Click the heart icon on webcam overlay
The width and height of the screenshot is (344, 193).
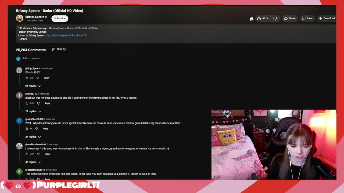[x=227, y=114]
